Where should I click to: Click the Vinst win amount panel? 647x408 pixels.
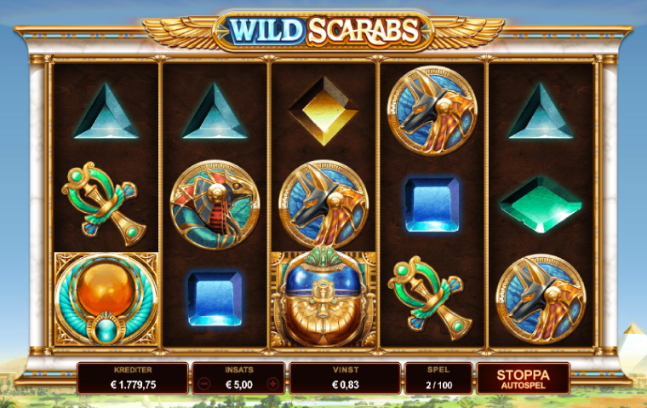click(346, 379)
